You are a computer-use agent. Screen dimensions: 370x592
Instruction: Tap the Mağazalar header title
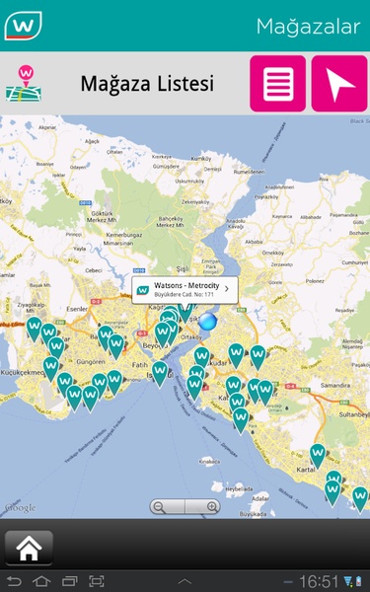coord(308,27)
